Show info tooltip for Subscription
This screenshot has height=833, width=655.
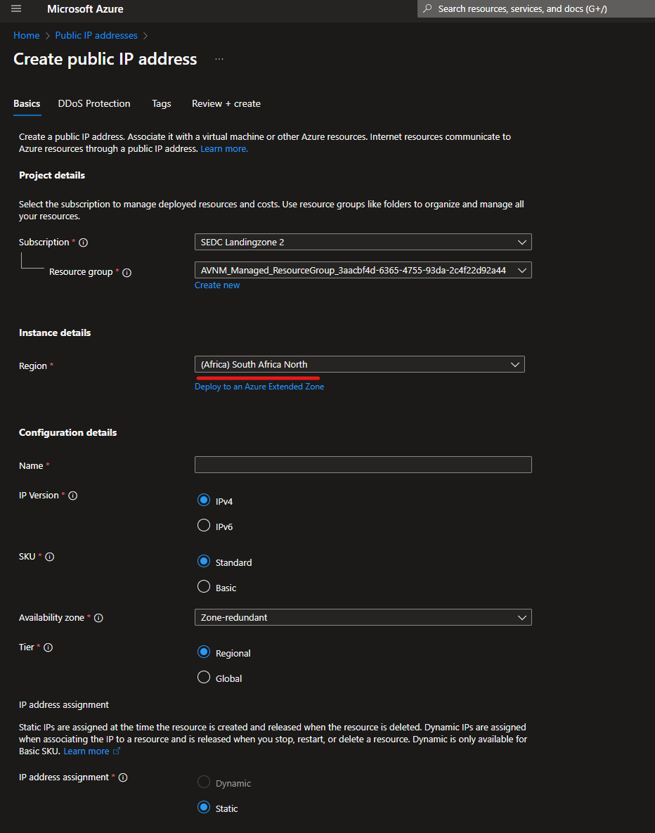click(x=84, y=243)
